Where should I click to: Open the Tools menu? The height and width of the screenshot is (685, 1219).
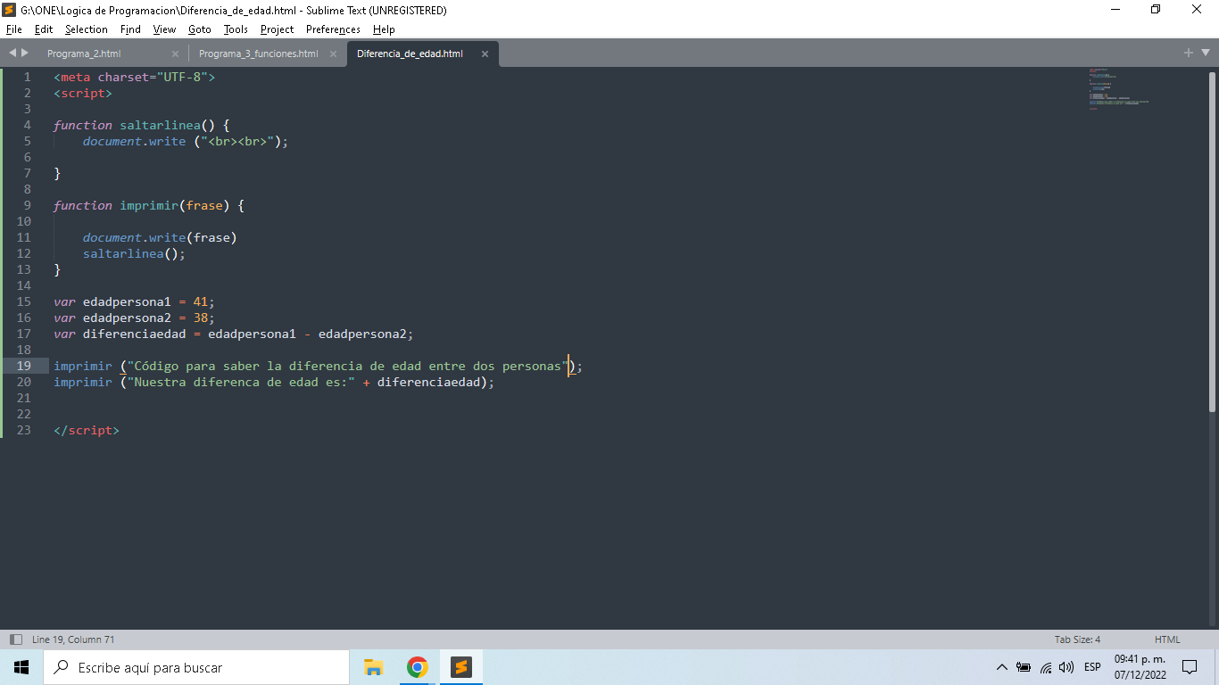pyautogui.click(x=236, y=29)
